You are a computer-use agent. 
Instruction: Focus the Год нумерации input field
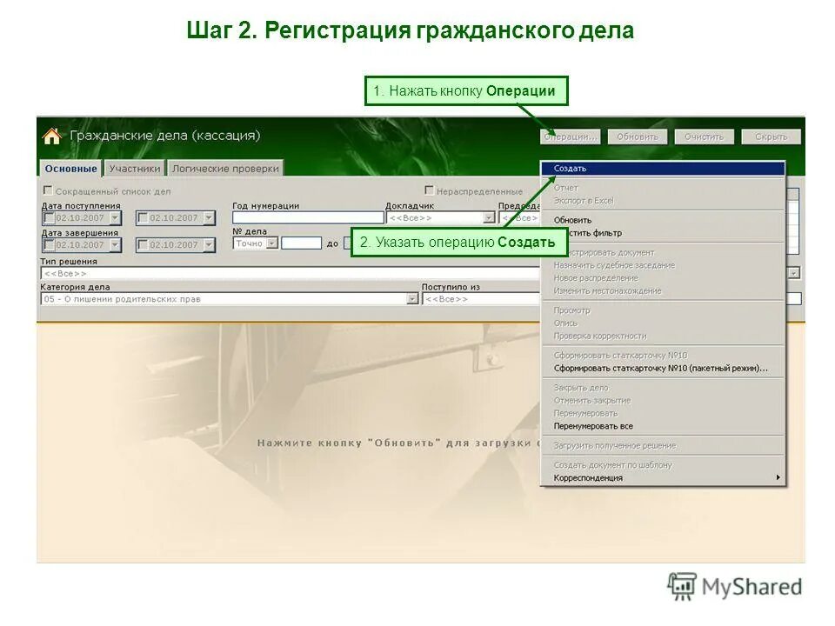[308, 217]
